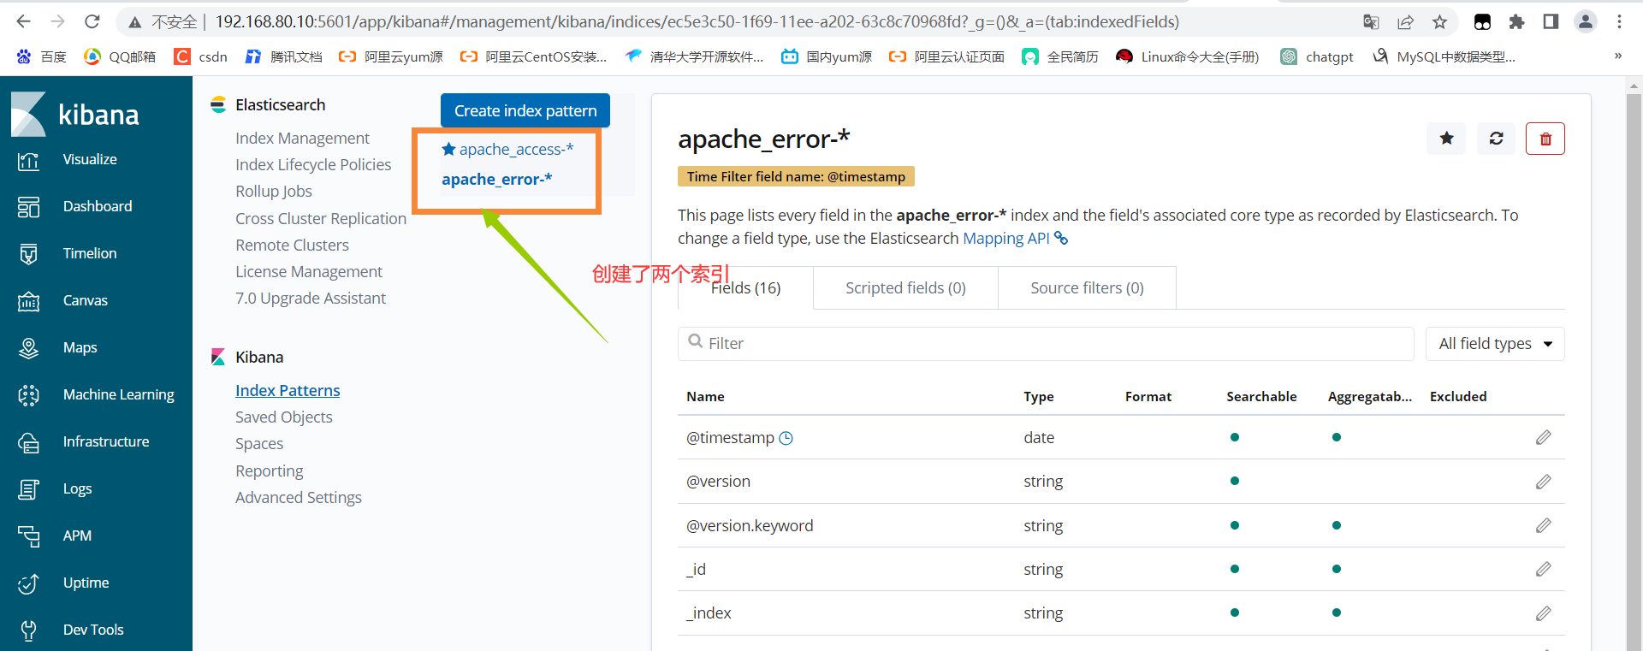Click the Kibana logo
Image resolution: width=1643 pixels, height=651 pixels.
click(75, 114)
